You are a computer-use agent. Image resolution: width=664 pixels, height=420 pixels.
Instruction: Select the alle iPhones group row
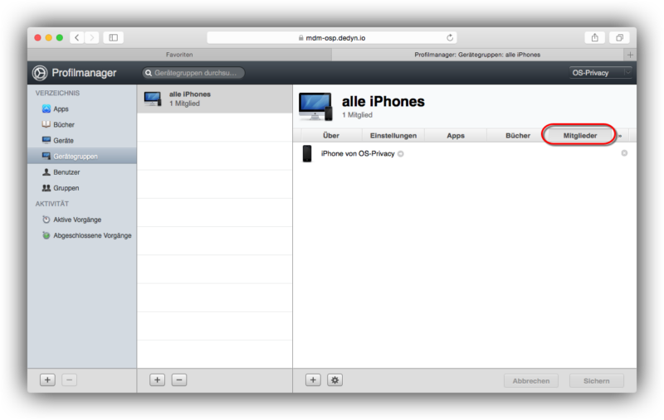click(x=215, y=99)
